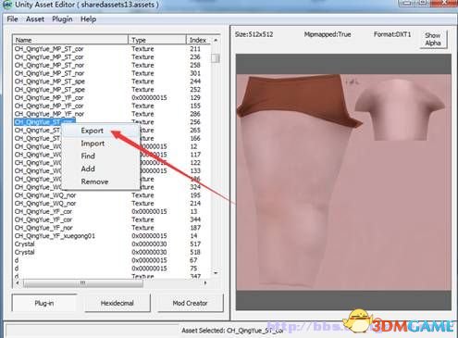Open the File menu
Screen dimensions: 458x338
tap(13, 19)
